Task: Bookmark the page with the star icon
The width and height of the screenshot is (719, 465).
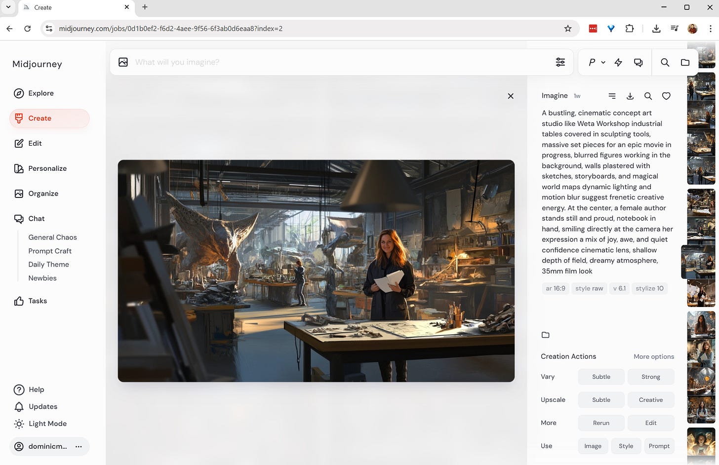Action: 568,29
